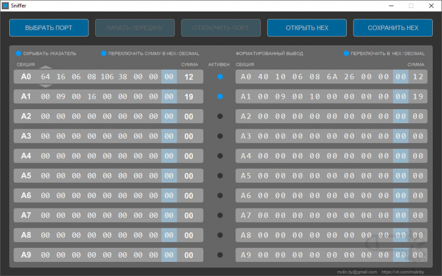Open the https://vk.com/mulinby link
The width and height of the screenshot is (442, 276).
coord(403,272)
